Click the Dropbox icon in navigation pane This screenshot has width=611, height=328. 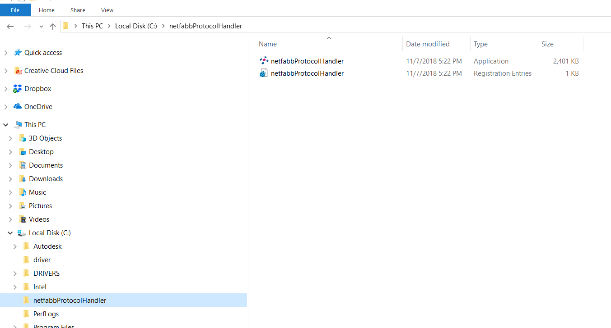pos(18,89)
